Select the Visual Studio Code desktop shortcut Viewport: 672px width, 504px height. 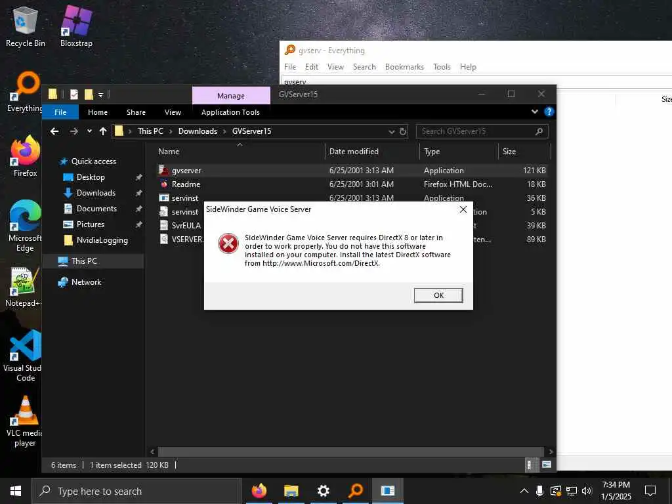(x=24, y=356)
